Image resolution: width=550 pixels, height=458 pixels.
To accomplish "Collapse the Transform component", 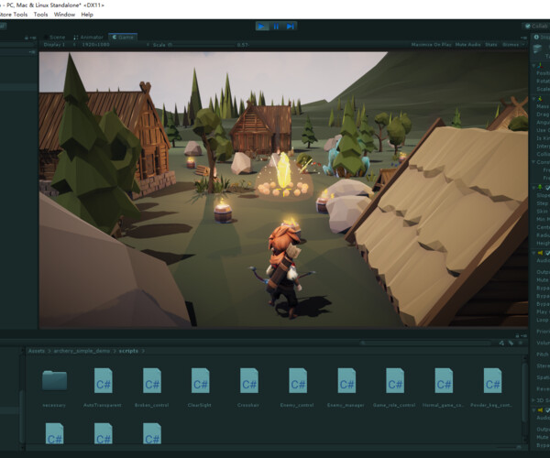I will tap(533, 66).
